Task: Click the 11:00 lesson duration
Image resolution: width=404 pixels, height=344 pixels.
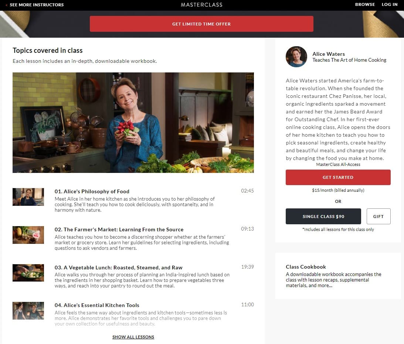Action: tap(247, 304)
